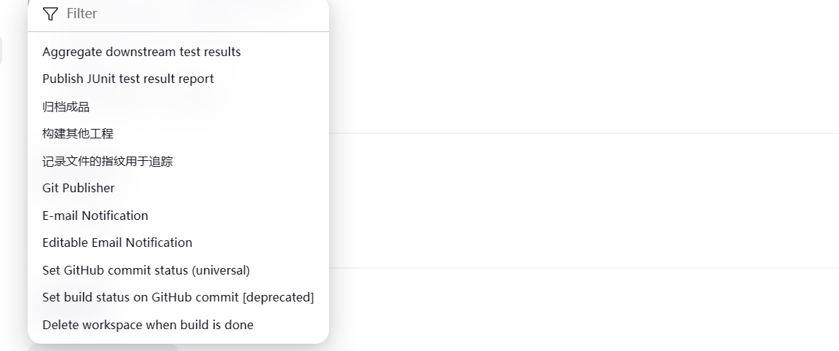Select Aggregate downstream test results
The height and width of the screenshot is (351, 839).
click(x=178, y=52)
